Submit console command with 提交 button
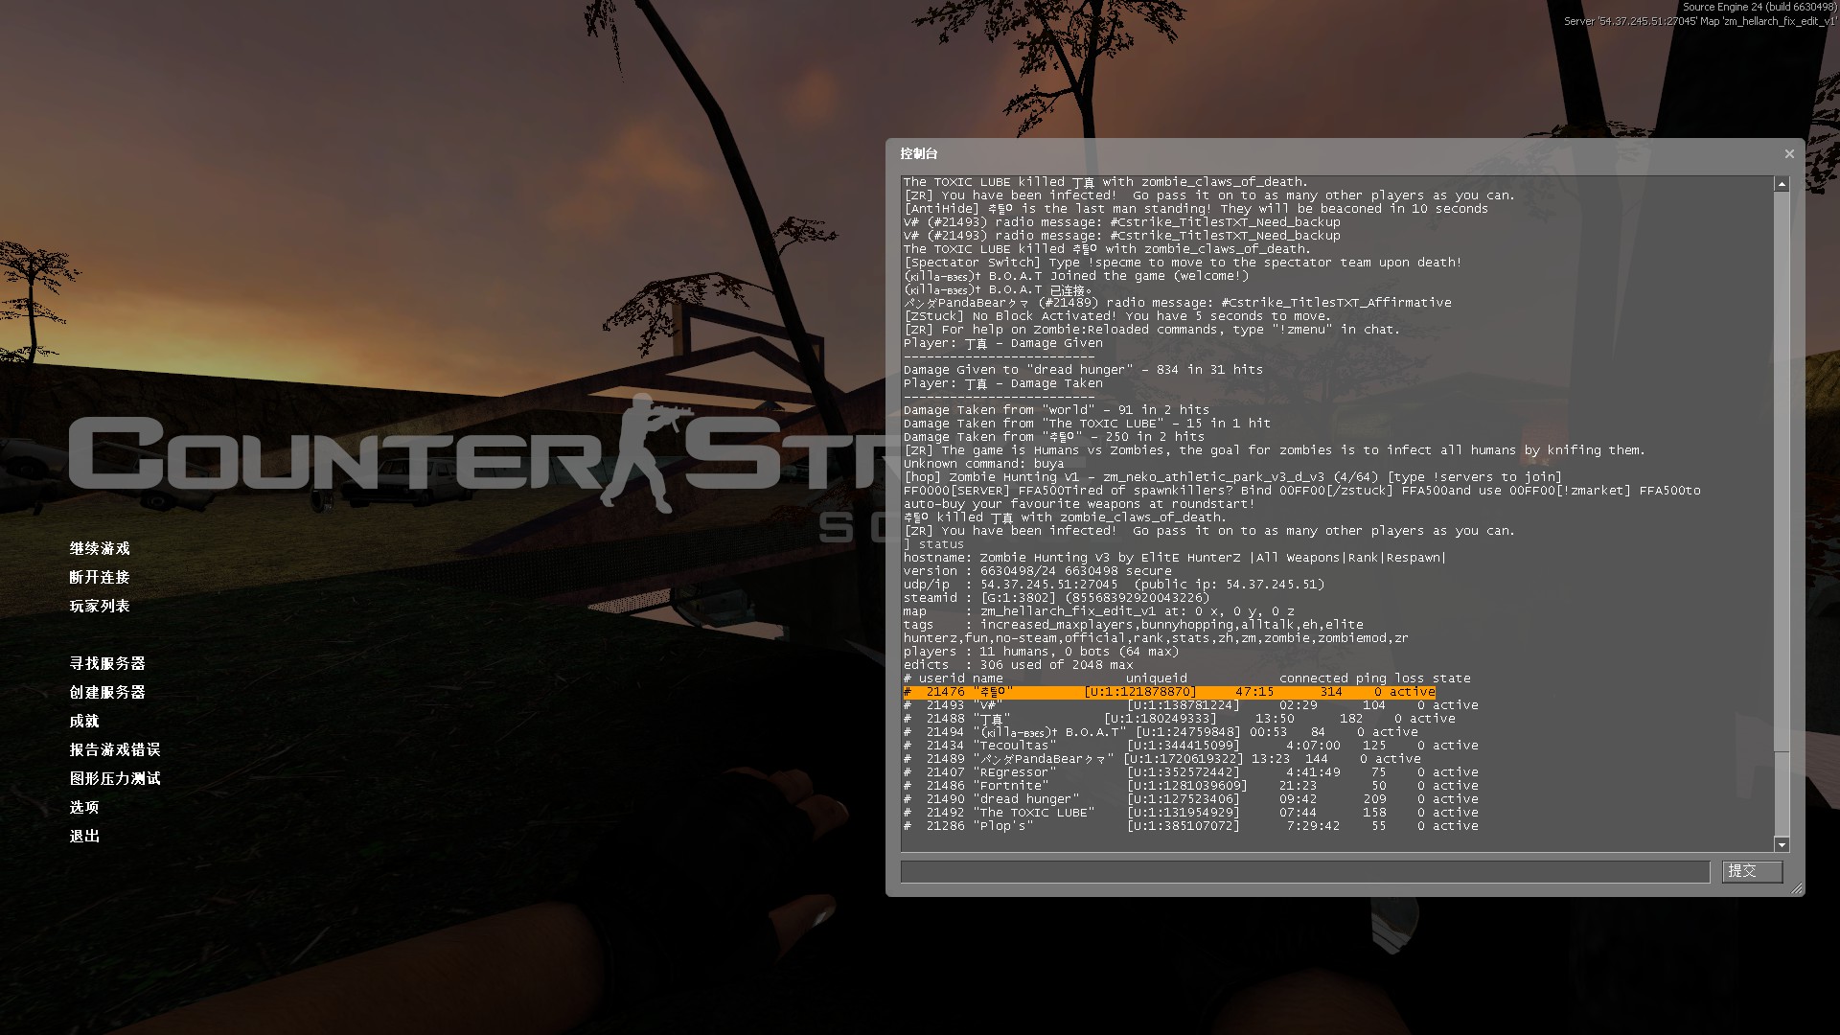The image size is (1840, 1035). (x=1752, y=871)
